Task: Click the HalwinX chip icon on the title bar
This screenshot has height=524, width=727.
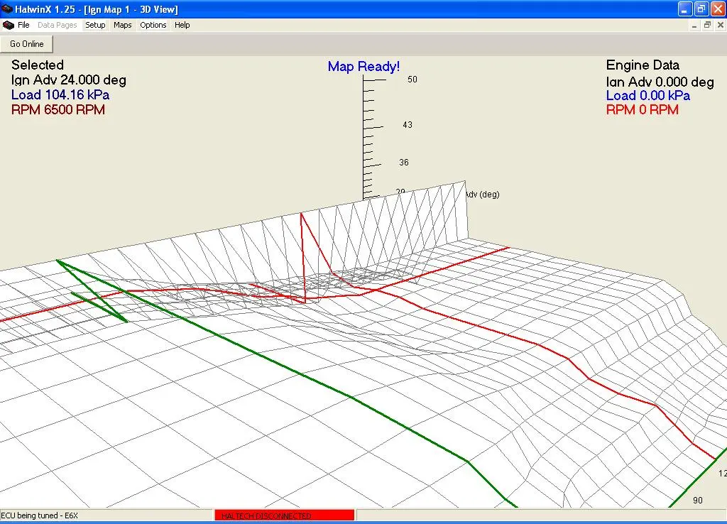Action: [x=7, y=9]
